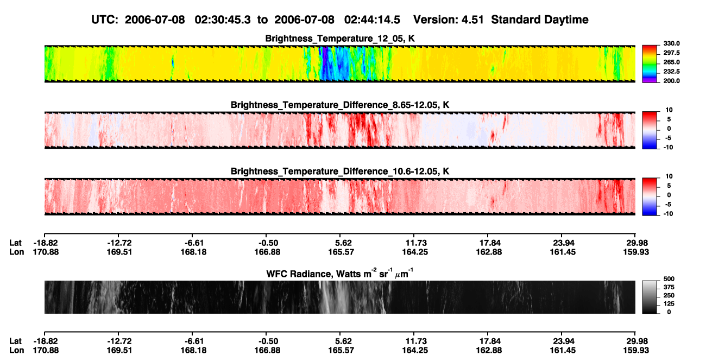Click longitude 164.25 under the 10.6-12.05 panel

point(415,252)
